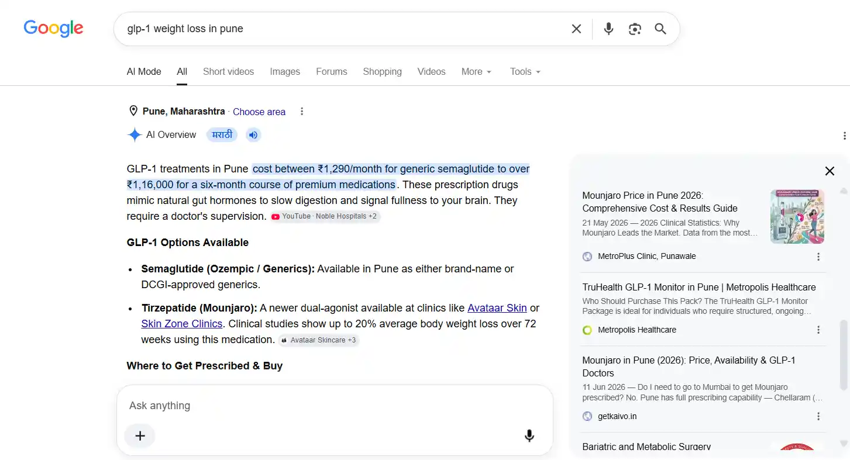Click the getkaivo.in site favicon
Viewport: 850px width, 460px height.
[587, 417]
